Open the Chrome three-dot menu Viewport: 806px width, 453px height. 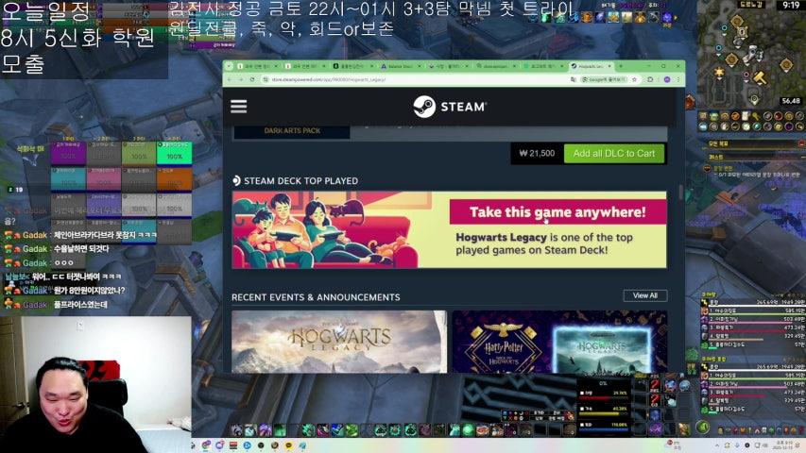point(678,79)
